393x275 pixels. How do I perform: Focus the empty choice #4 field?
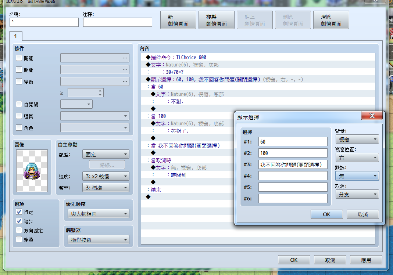point(293,176)
